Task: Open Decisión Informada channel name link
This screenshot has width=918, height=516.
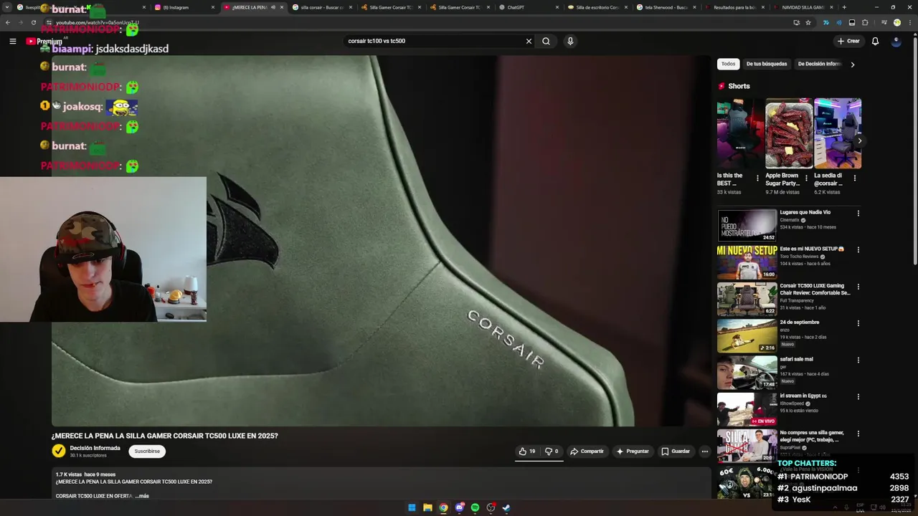Action: coord(95,448)
